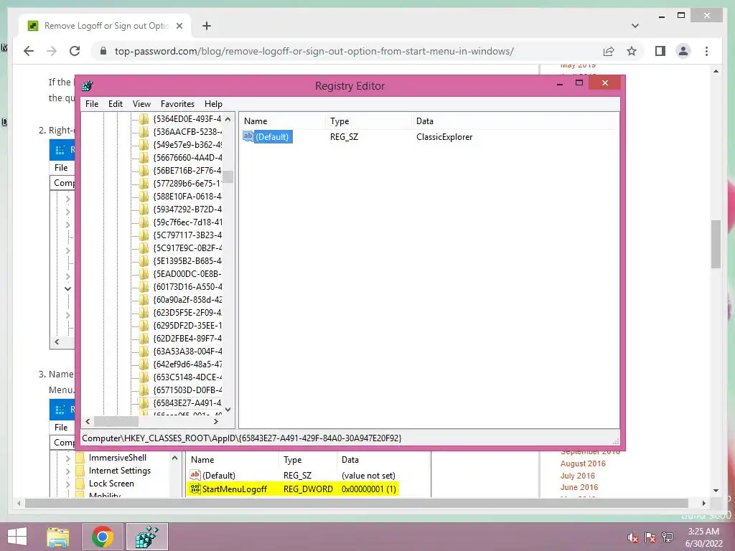Click folder icon of {63A53A38-004F key

[x=144, y=351]
